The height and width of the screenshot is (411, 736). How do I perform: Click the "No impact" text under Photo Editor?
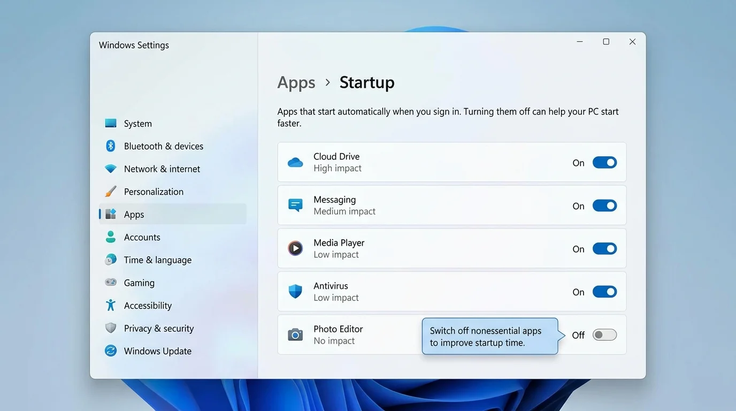tap(334, 341)
